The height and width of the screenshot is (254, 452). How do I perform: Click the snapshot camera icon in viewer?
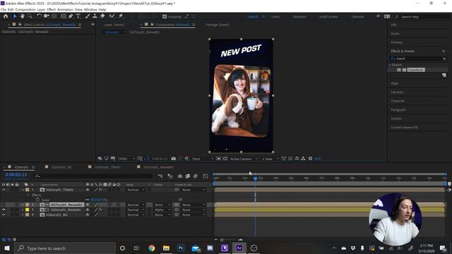click(x=174, y=159)
